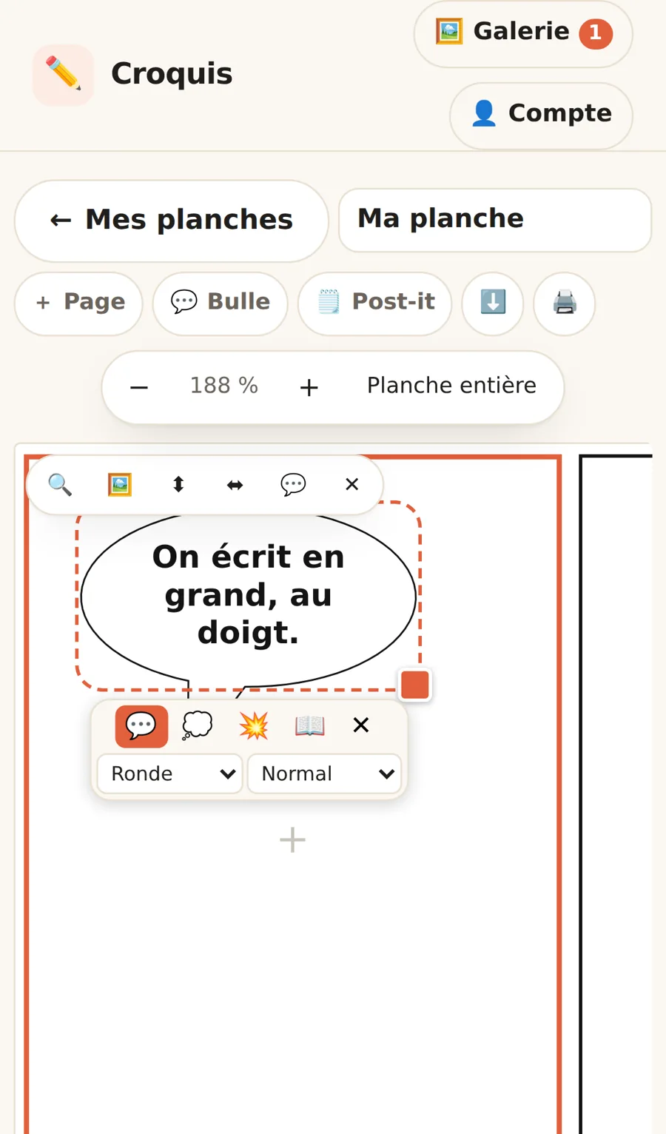The image size is (666, 1134).
Task: Click the speech bubble icon in panel toolbar
Action: click(x=293, y=485)
